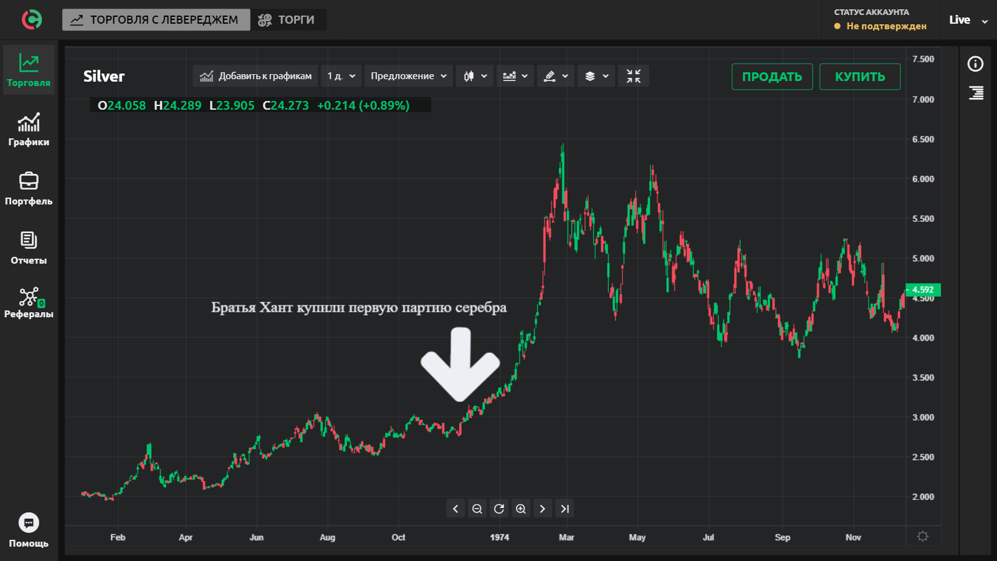Open the Торговля sidebar section
Image resolution: width=997 pixels, height=561 pixels.
coord(29,69)
